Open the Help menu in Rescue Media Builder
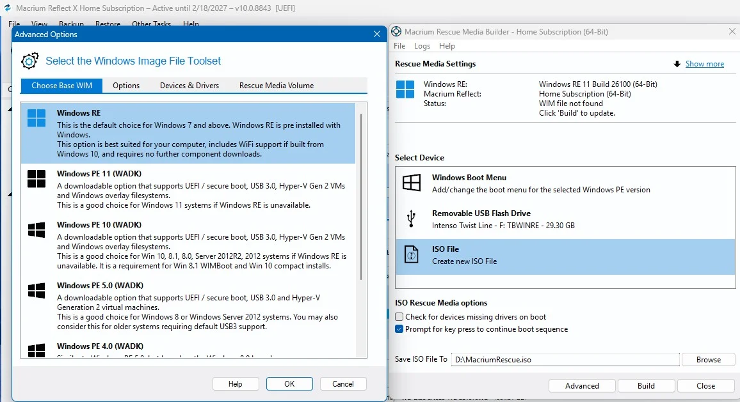The height and width of the screenshot is (402, 740). 447,46
